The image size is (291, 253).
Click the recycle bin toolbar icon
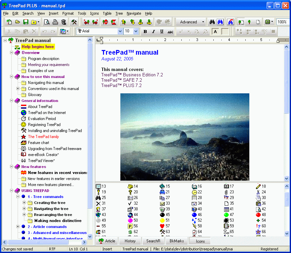(64, 22)
